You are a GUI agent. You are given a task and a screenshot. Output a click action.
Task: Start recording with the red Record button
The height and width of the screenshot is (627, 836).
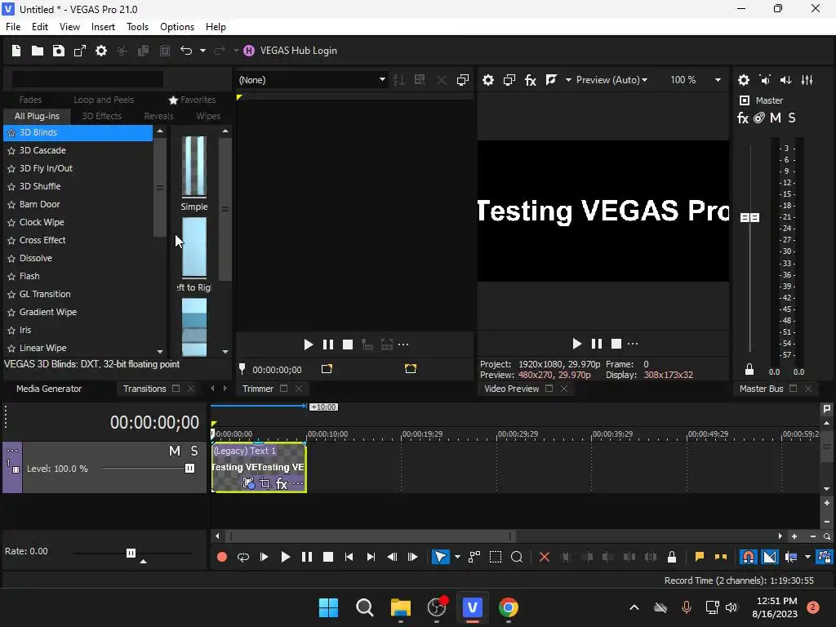222,557
